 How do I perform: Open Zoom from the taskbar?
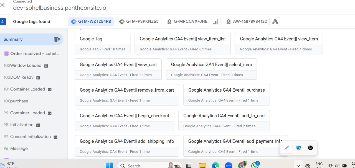click(x=229, y=166)
